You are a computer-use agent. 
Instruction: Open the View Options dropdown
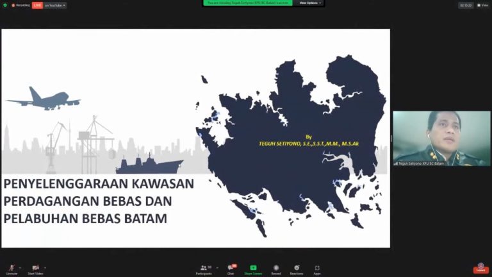point(309,3)
